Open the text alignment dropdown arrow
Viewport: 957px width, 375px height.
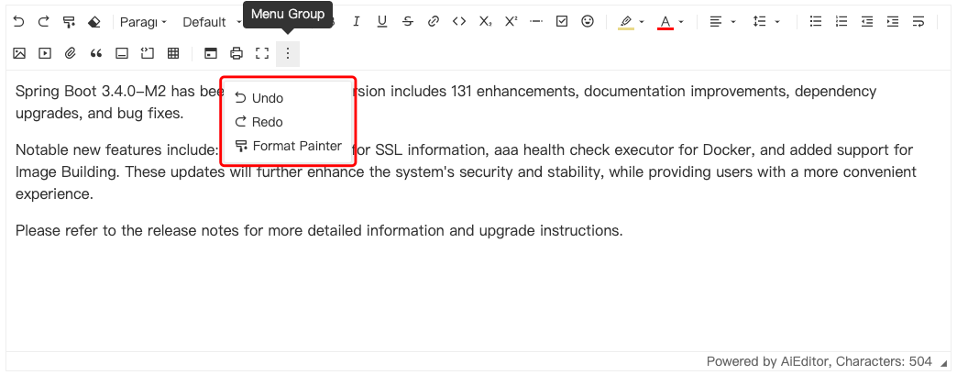[x=733, y=22]
